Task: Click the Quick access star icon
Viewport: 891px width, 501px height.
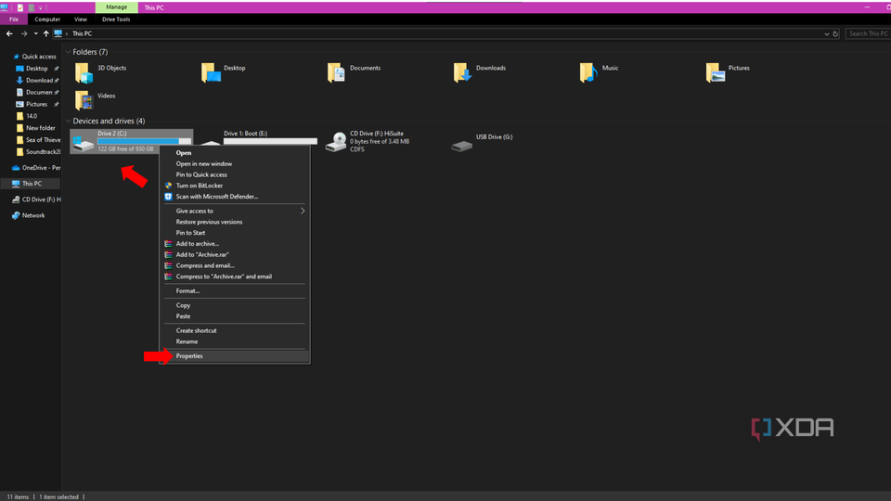Action: pyautogui.click(x=16, y=57)
